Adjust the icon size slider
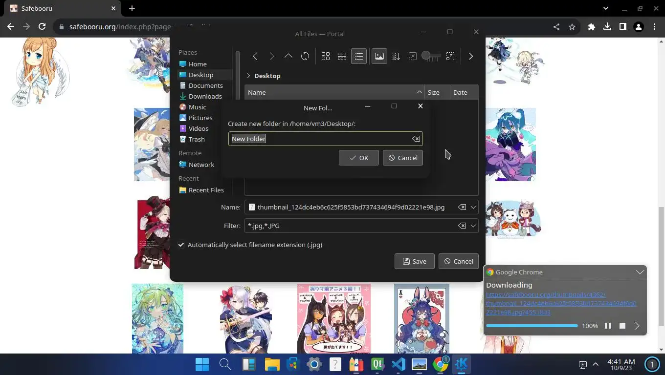The height and width of the screenshot is (375, 665). [x=431, y=57]
